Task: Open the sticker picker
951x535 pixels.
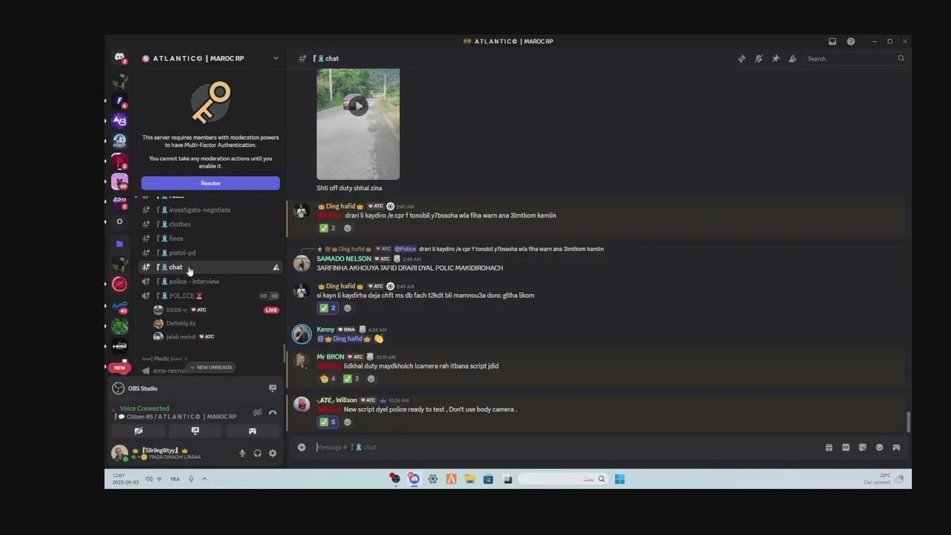Action: point(863,447)
